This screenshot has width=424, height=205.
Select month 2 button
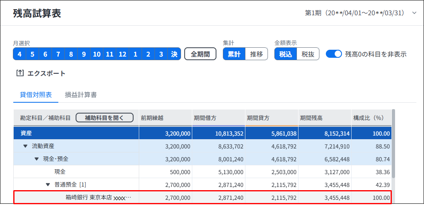coord(148,54)
